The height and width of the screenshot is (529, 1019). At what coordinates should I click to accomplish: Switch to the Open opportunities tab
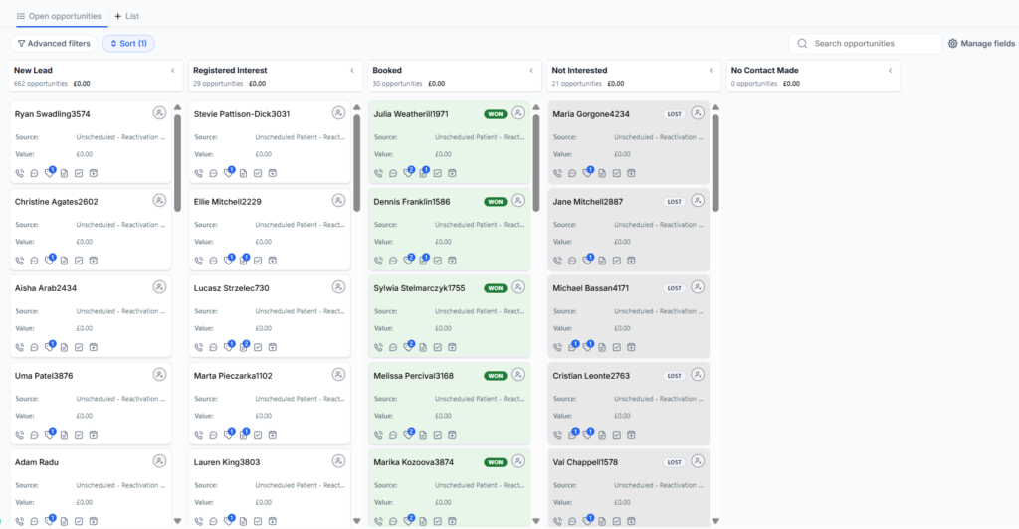pyautogui.click(x=59, y=16)
